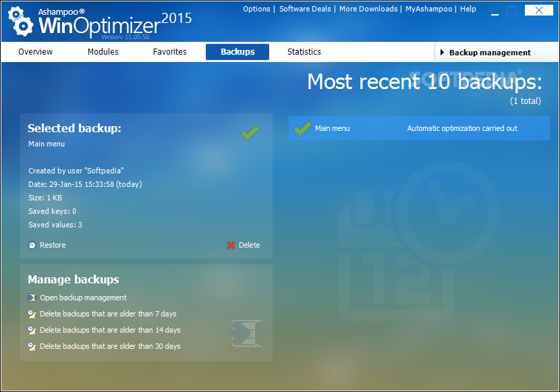This screenshot has width=560, height=392.
Task: Select the Backups tab
Action: [x=237, y=52]
